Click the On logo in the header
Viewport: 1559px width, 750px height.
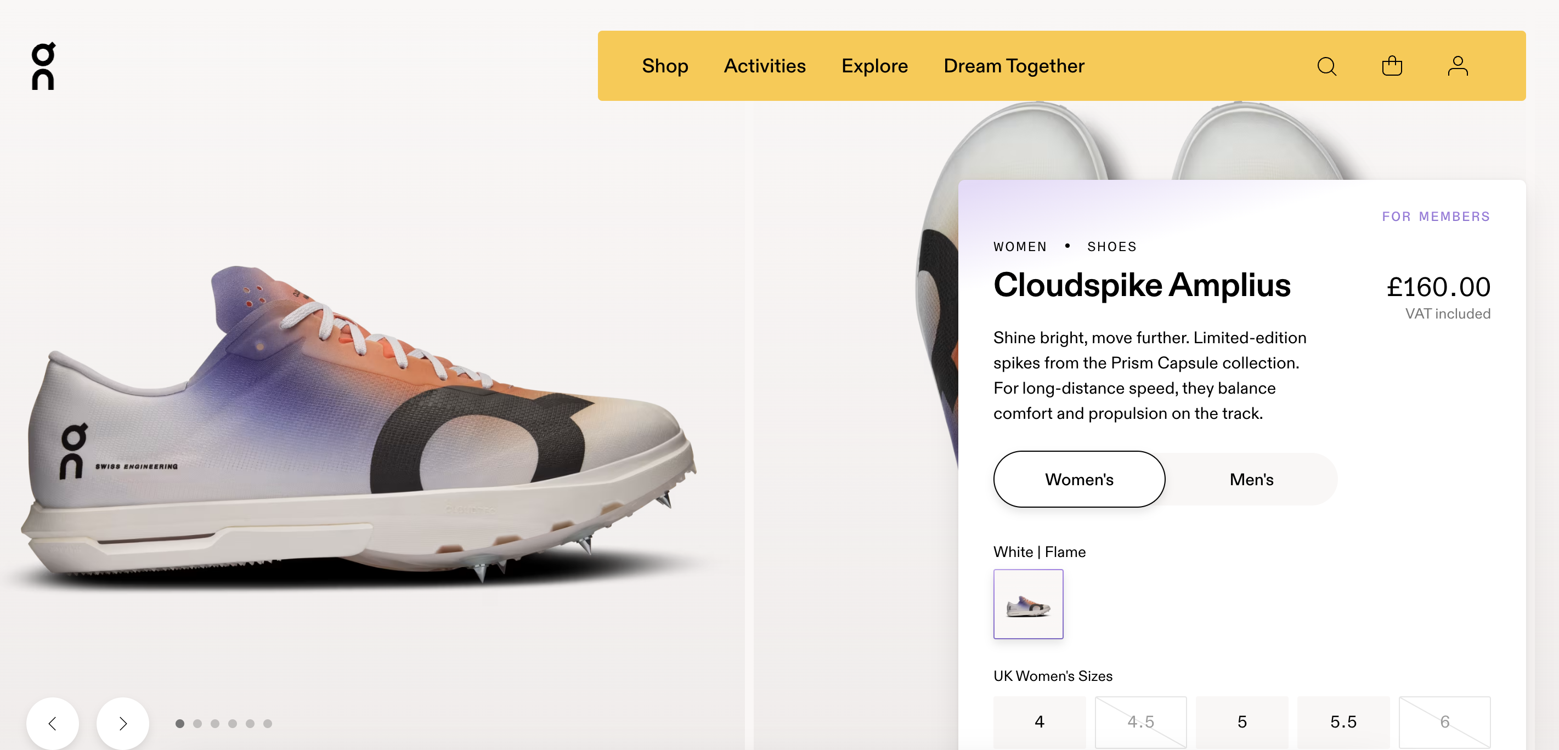tap(43, 66)
